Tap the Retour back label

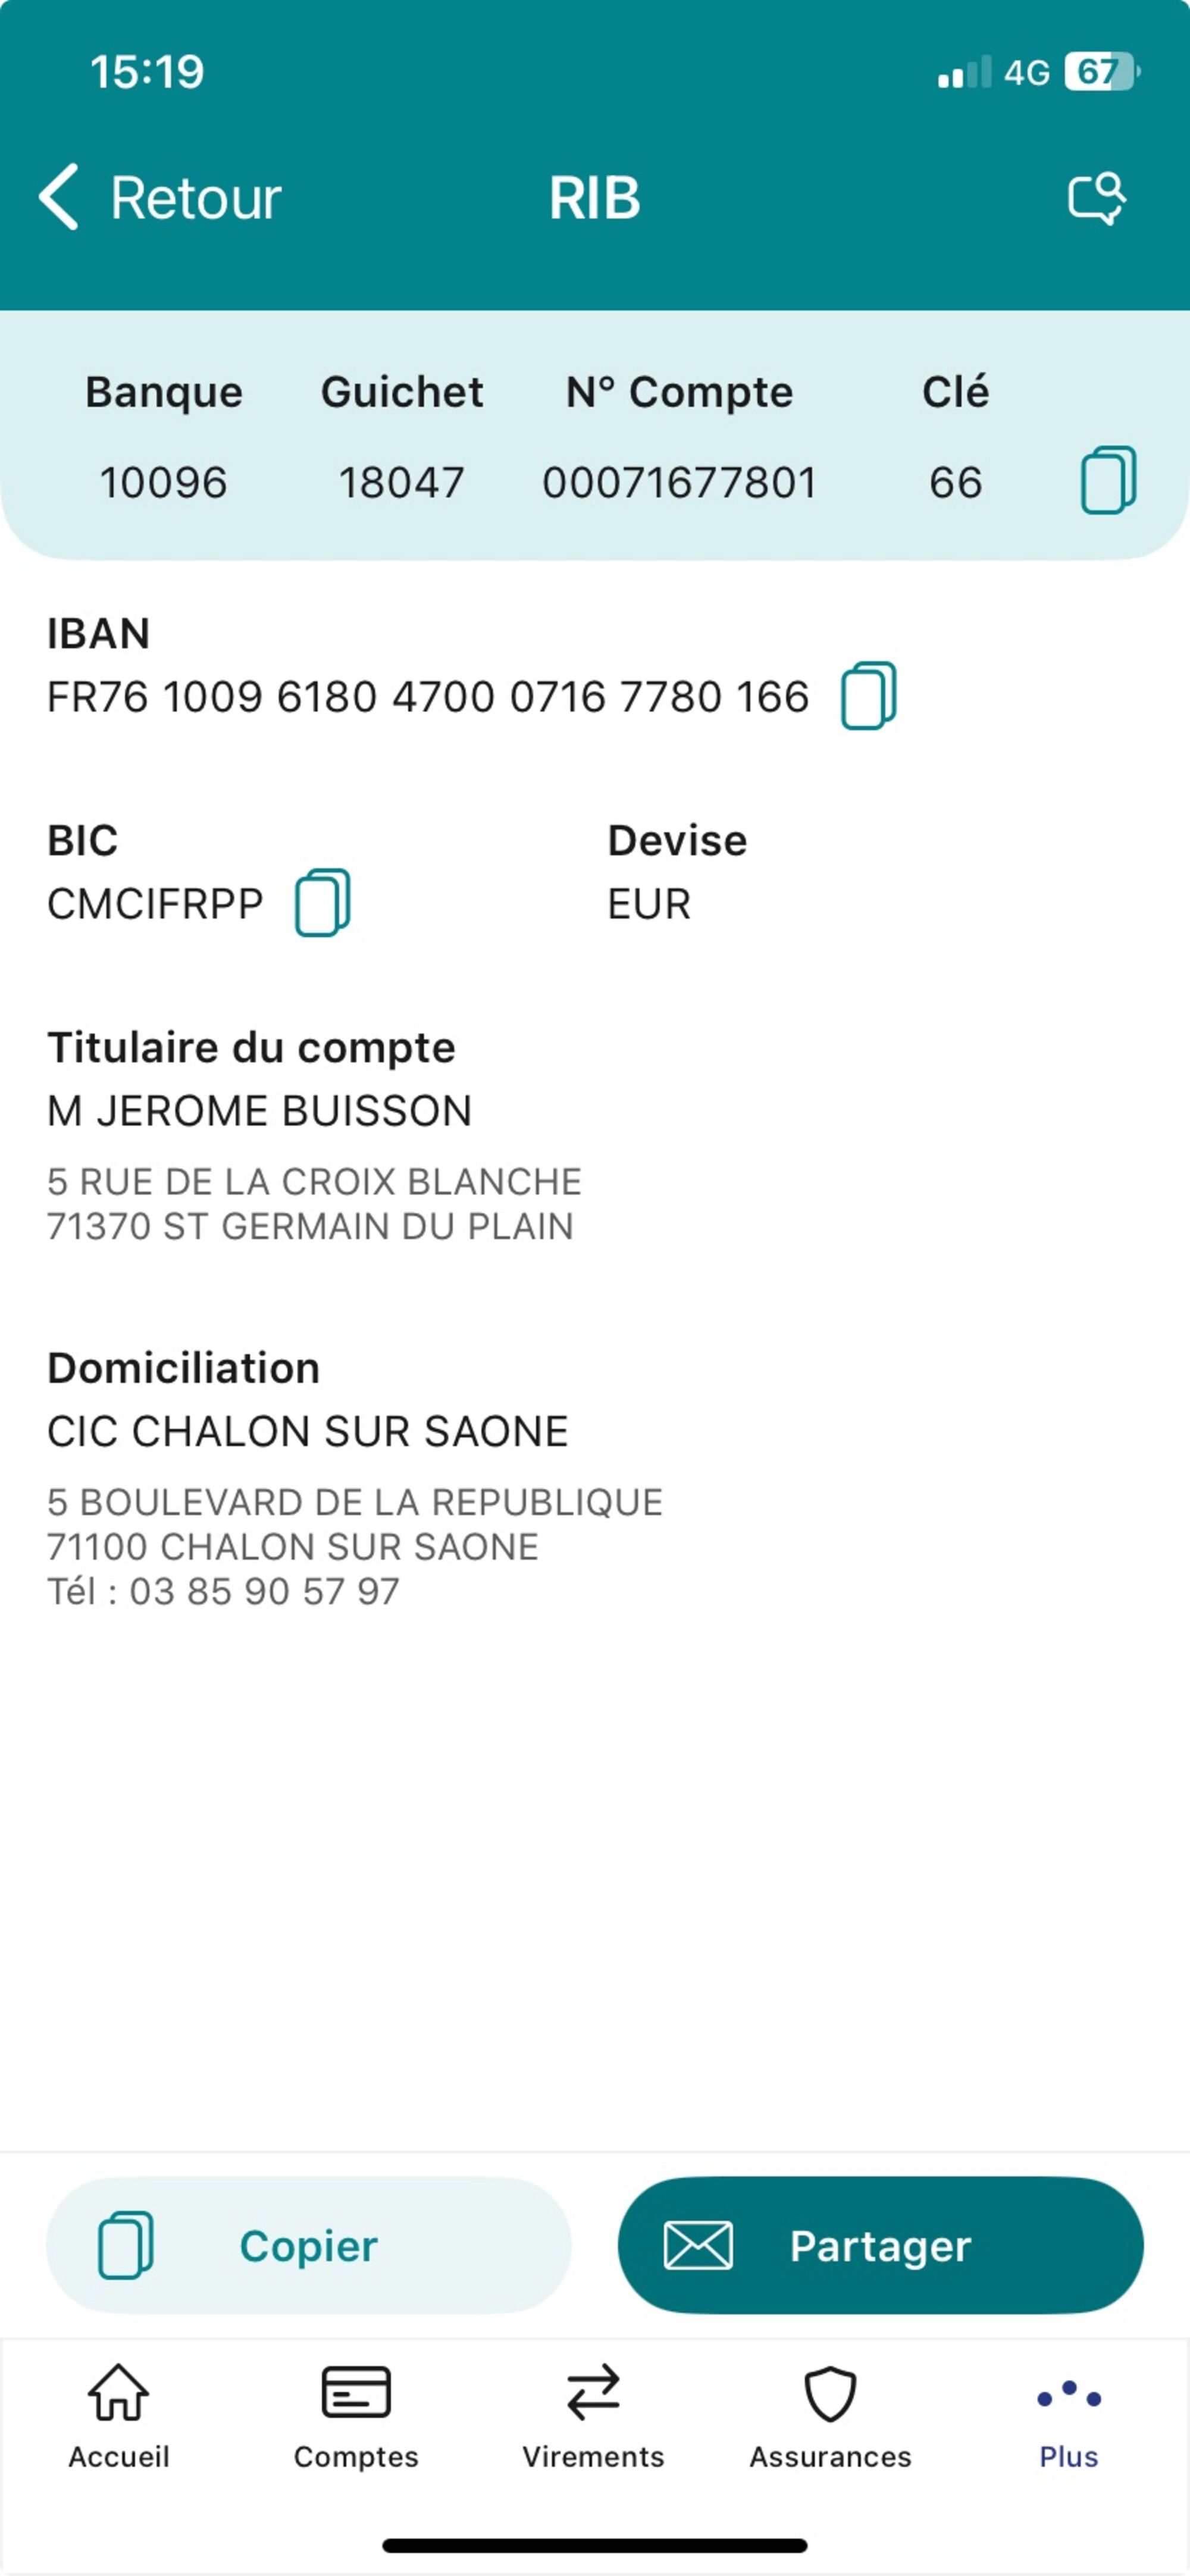(196, 198)
